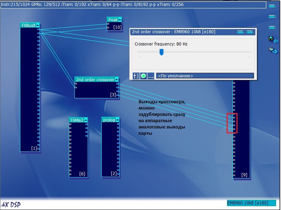Click the [3] label on crossover module
The height and width of the screenshot is (210, 281).
pyautogui.click(x=113, y=94)
